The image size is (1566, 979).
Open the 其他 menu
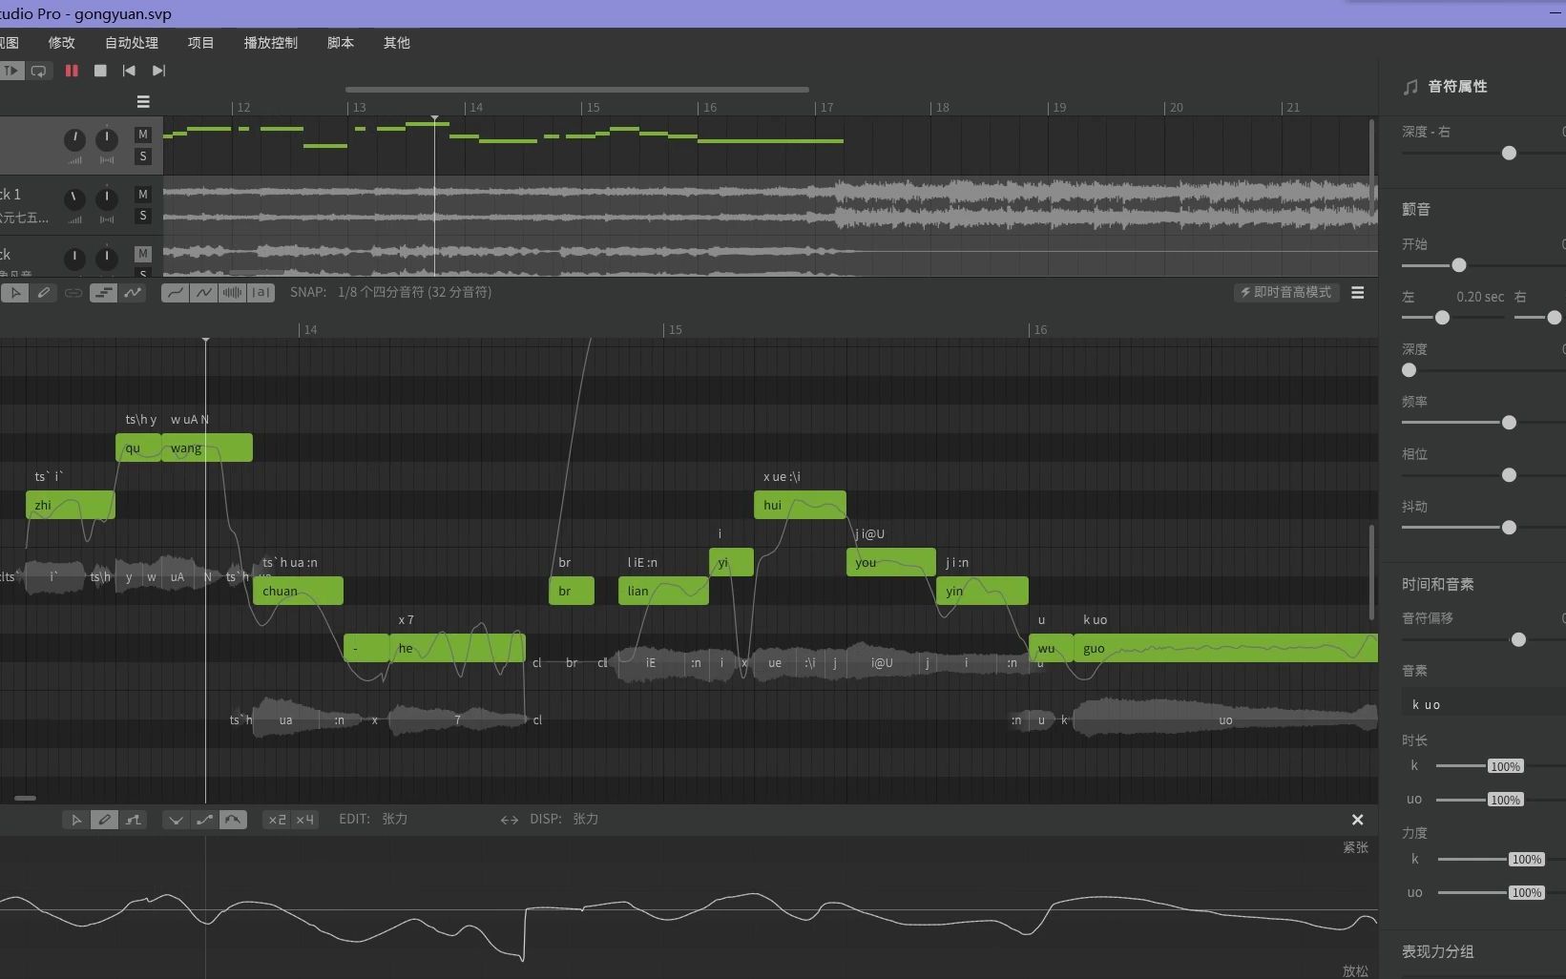pos(396,43)
